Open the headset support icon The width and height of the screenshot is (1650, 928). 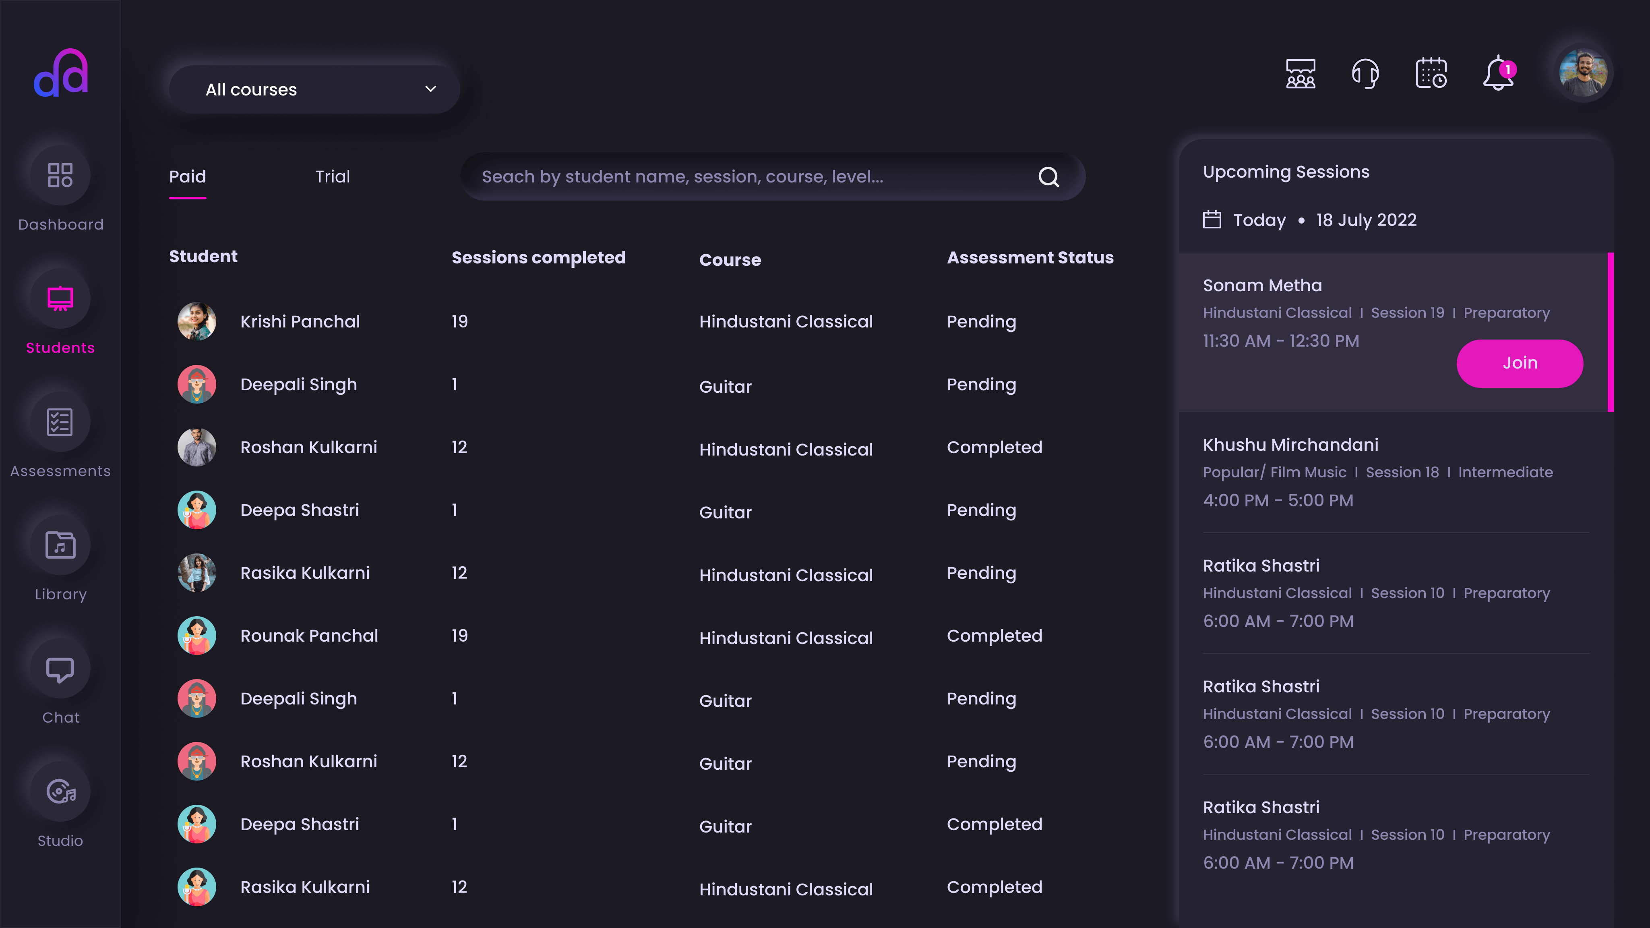pos(1365,74)
